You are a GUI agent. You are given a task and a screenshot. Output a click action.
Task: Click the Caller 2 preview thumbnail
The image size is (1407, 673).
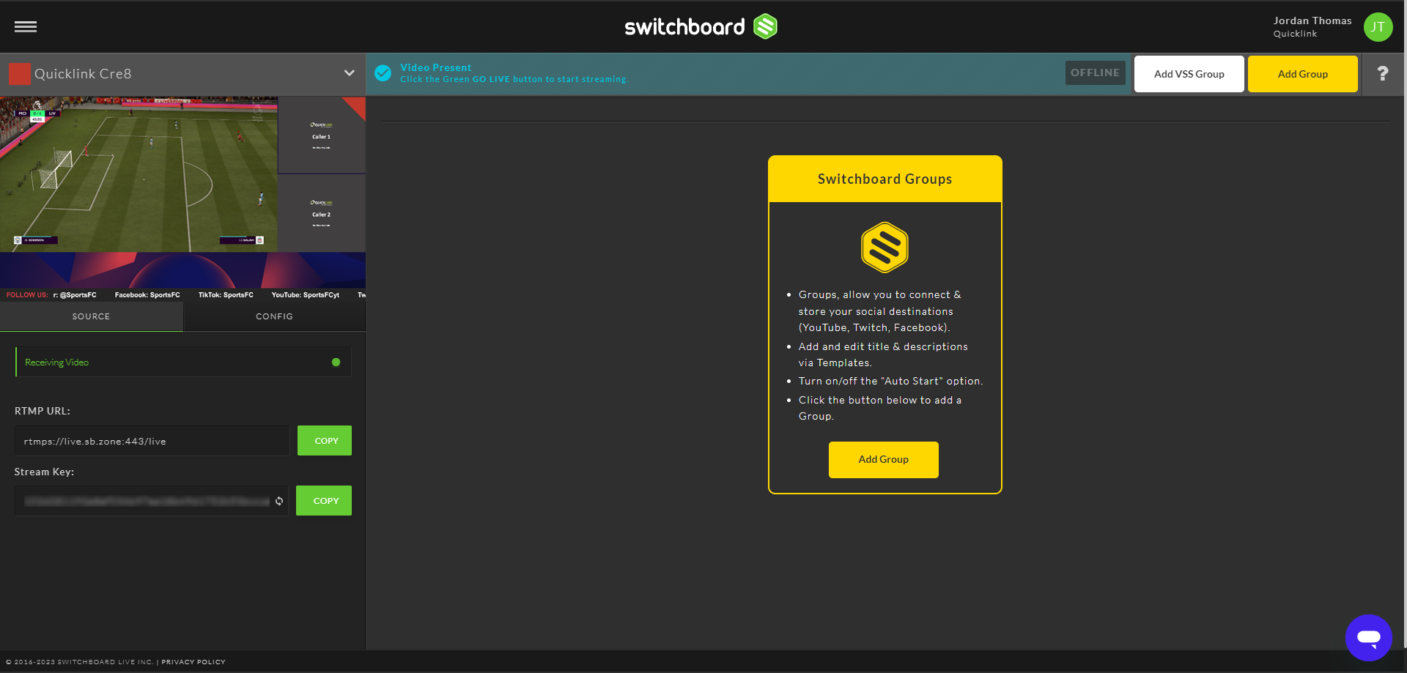click(322, 213)
